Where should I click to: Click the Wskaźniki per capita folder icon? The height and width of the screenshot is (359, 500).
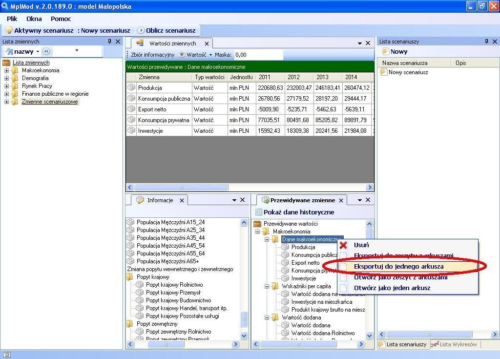(275, 286)
